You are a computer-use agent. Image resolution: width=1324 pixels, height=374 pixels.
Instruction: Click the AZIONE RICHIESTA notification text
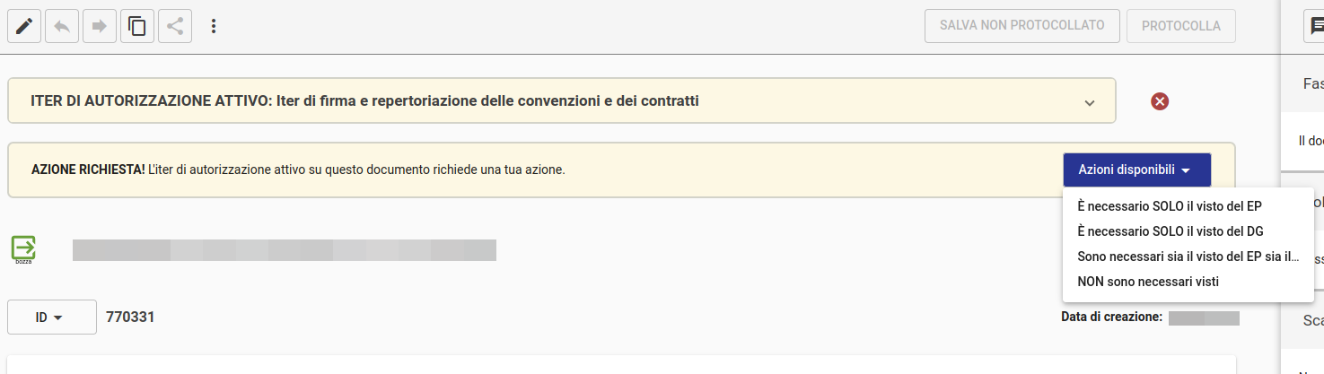298,170
